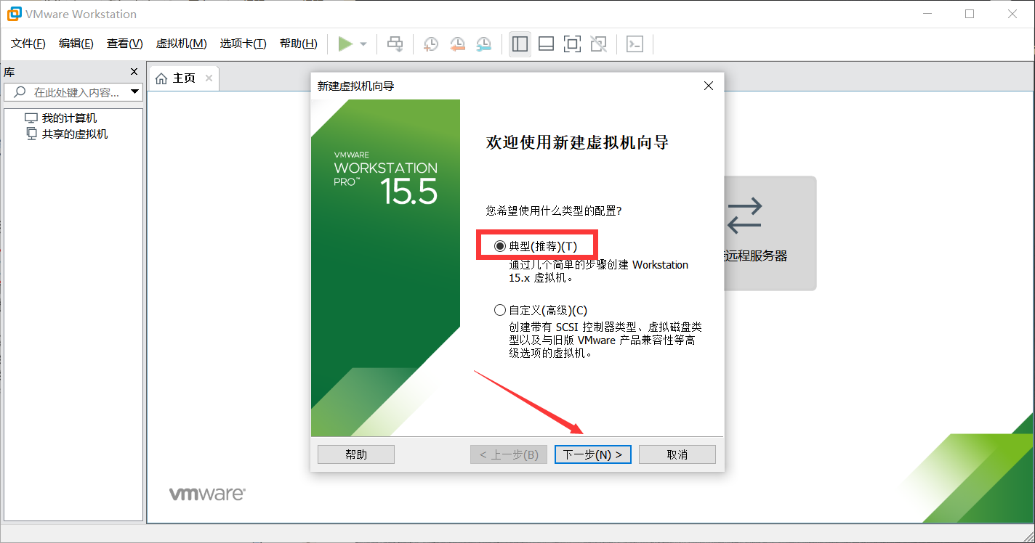1035x543 pixels.
Task: Click the 远程服务器 tile label
Action: (x=756, y=256)
